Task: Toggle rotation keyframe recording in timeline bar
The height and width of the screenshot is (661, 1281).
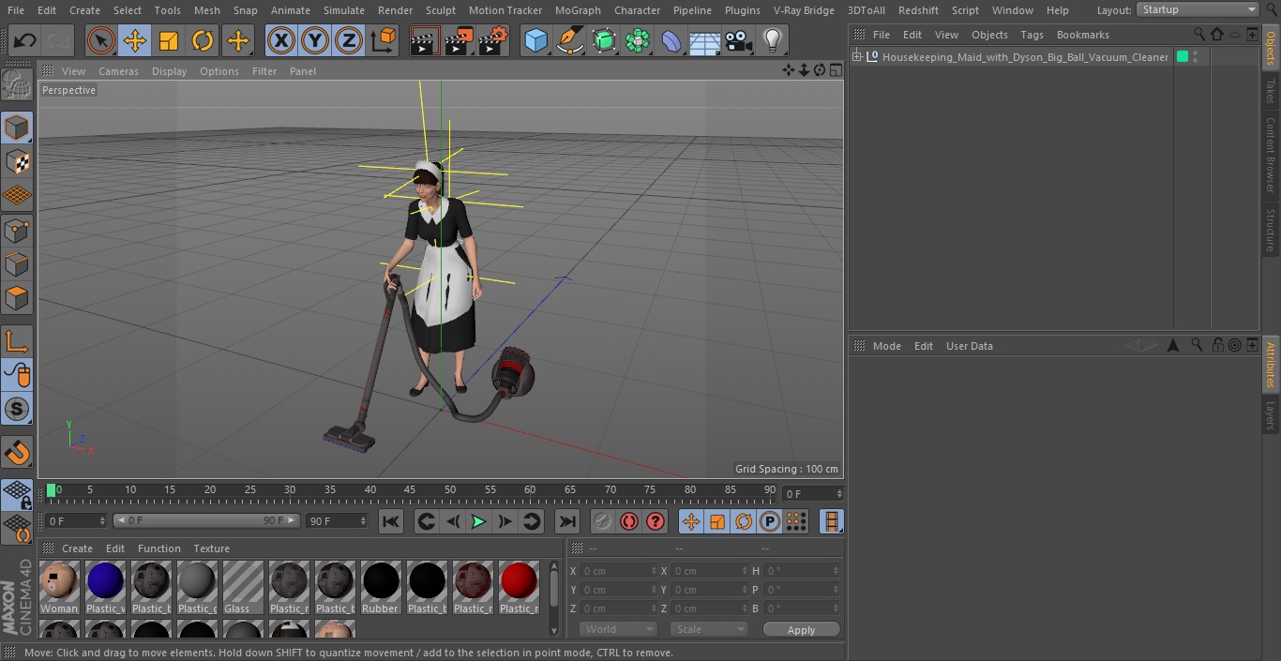Action: tap(744, 521)
